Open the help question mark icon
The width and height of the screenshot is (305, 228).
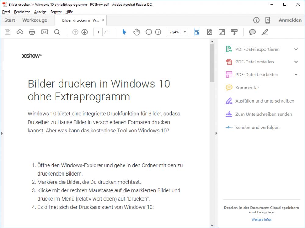point(256,20)
